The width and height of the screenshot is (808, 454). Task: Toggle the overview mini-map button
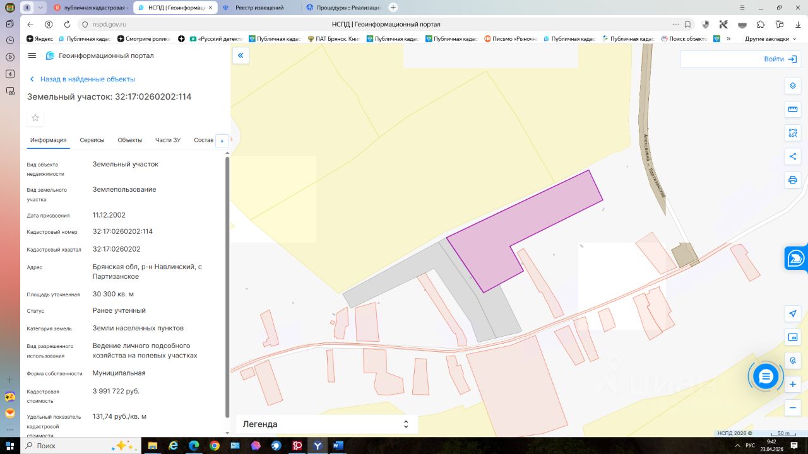pos(793,337)
